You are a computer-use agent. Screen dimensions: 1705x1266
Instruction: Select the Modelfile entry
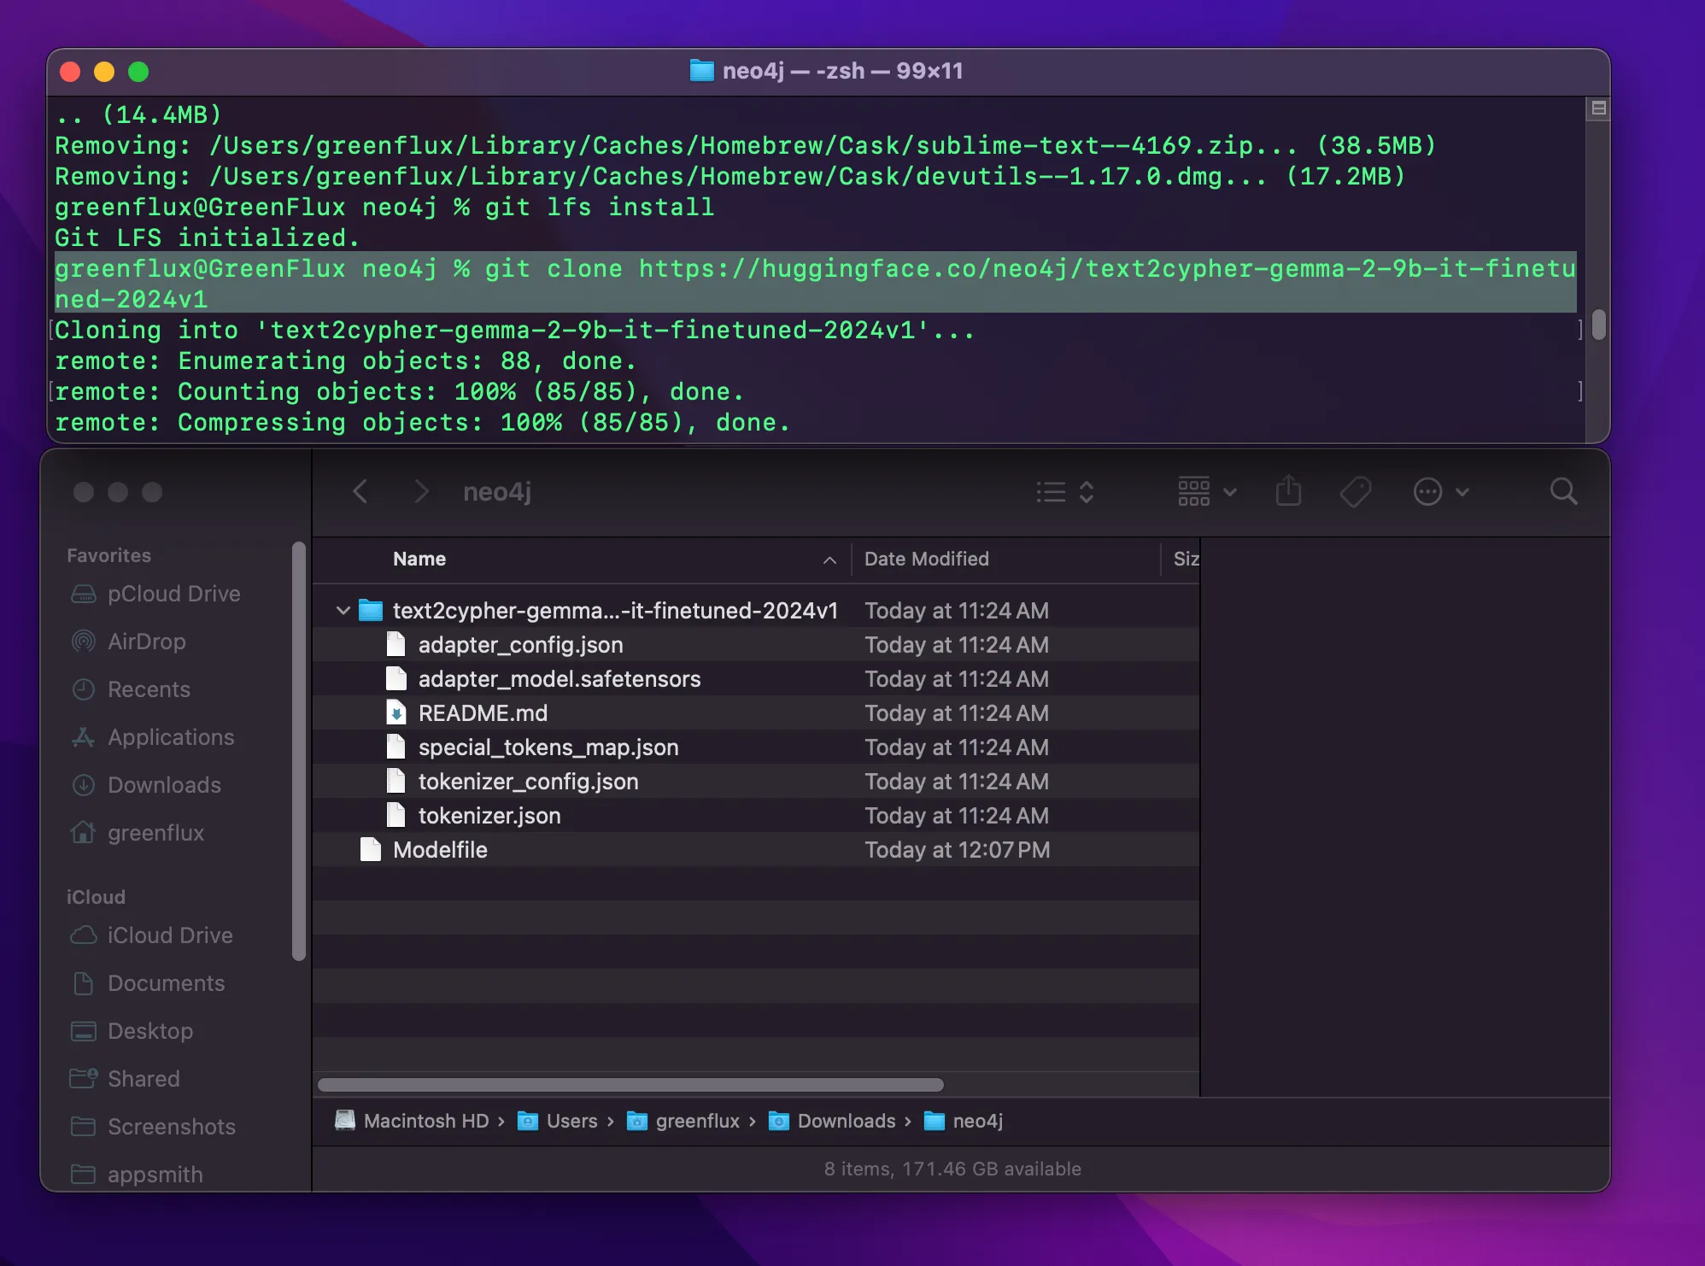tap(440, 850)
